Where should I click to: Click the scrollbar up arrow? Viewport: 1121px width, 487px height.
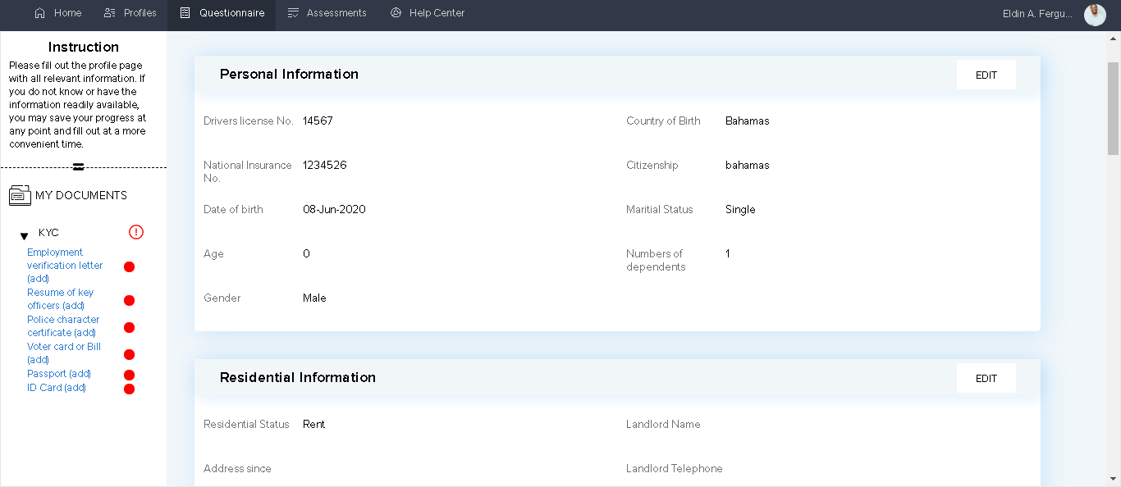click(x=1113, y=39)
